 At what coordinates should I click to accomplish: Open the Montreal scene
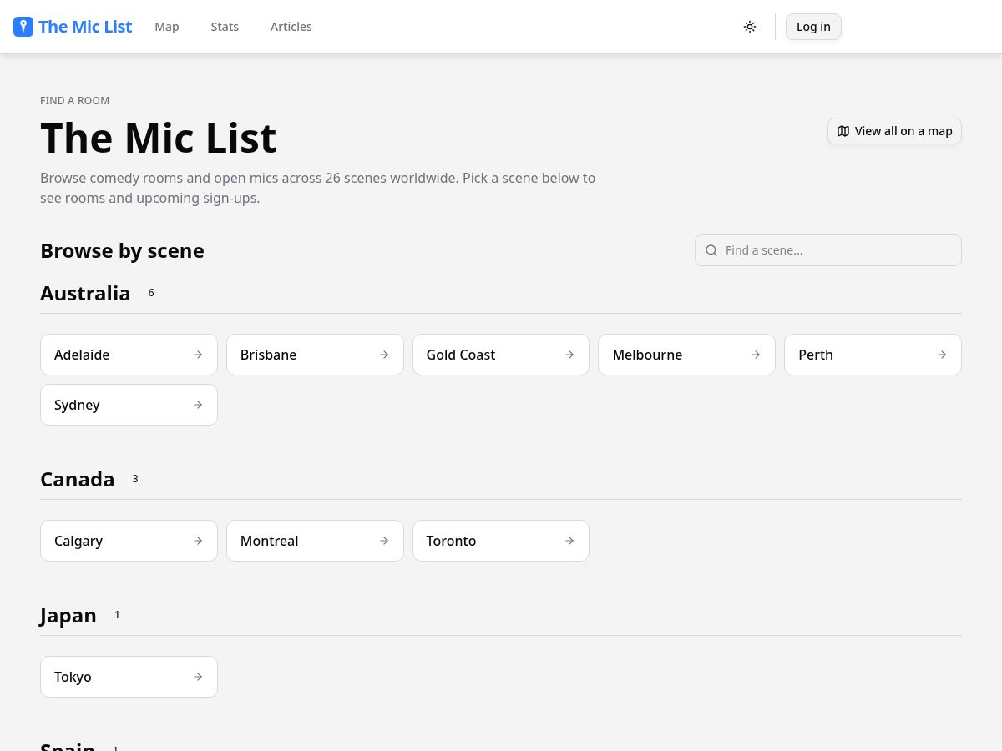315,541
